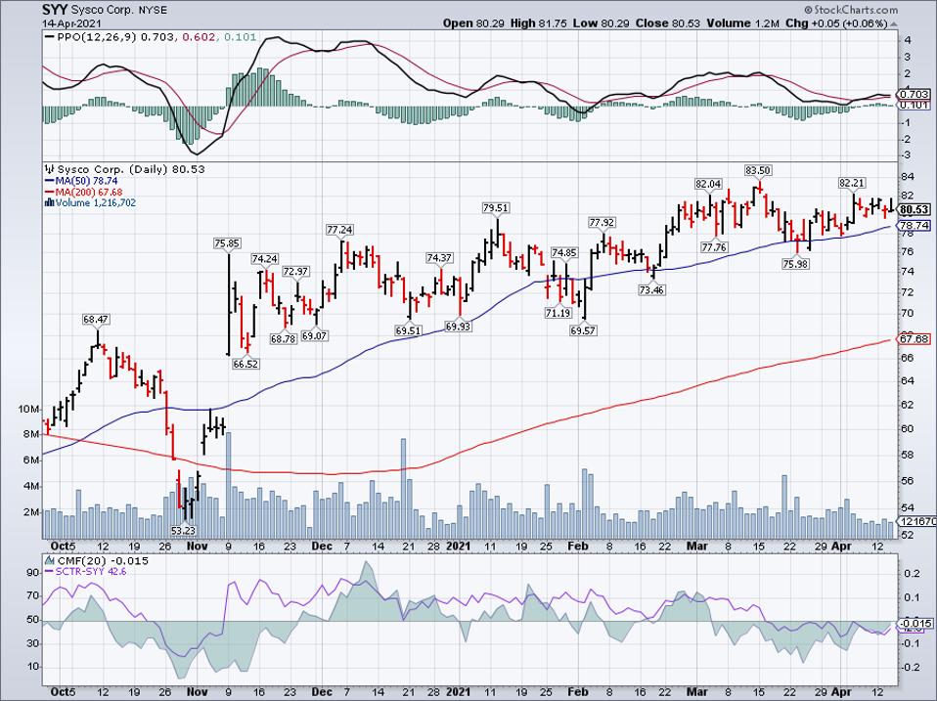Click the purple SCTR-SYY legend line marker
The height and width of the screenshot is (701, 937).
click(x=50, y=572)
